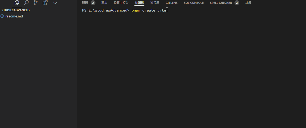This screenshot has height=128, width=306.
Task: Open the Source Control view
Action: [x=36, y=3]
